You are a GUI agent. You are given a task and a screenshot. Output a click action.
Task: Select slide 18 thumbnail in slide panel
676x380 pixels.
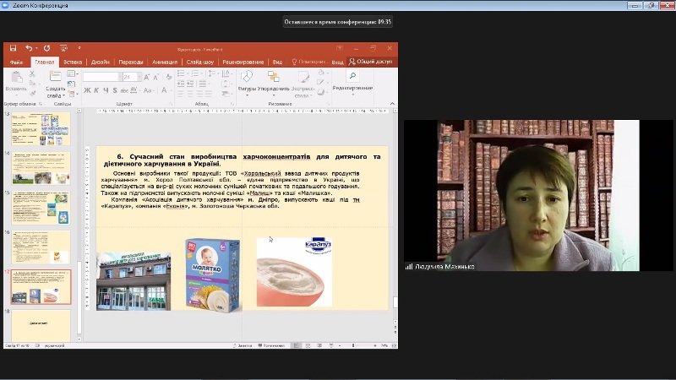click(x=41, y=324)
